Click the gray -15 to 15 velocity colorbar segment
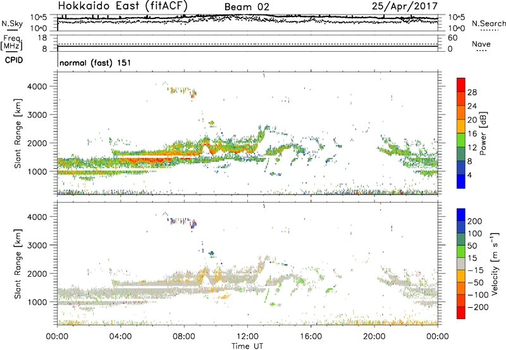The width and height of the screenshot is (506, 350). tap(461, 264)
